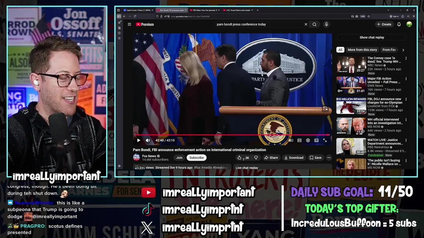
Task: Share the video
Action: tap(271, 158)
